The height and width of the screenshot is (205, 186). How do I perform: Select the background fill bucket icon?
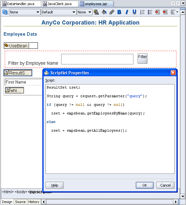(104, 12)
